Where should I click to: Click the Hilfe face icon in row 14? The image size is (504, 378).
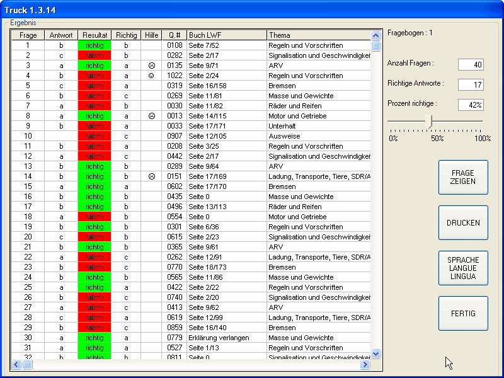point(151,176)
